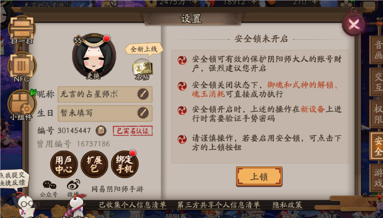Viewport: 383px width, 218px height.
Task: Open the 隐私政策 privacy policy link
Action: [x=287, y=205]
